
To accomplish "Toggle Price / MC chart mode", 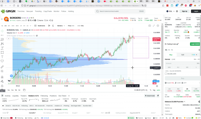I will coord(71,26).
